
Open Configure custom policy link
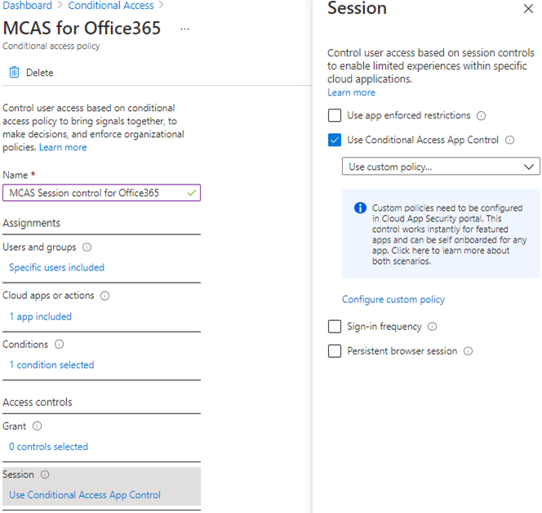tap(393, 300)
